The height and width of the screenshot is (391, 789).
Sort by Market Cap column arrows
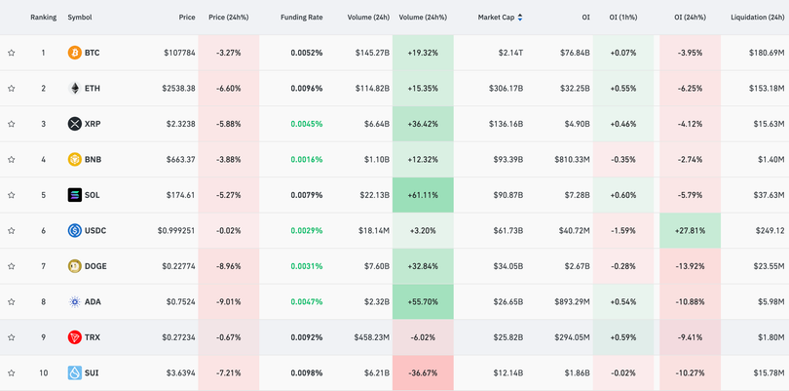pos(520,18)
